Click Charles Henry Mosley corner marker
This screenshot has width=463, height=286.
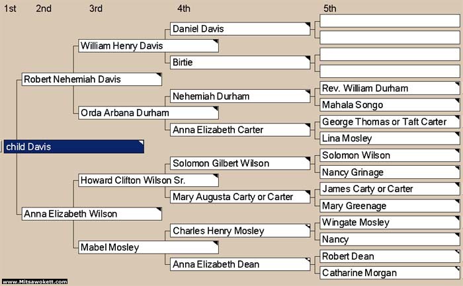(308, 227)
